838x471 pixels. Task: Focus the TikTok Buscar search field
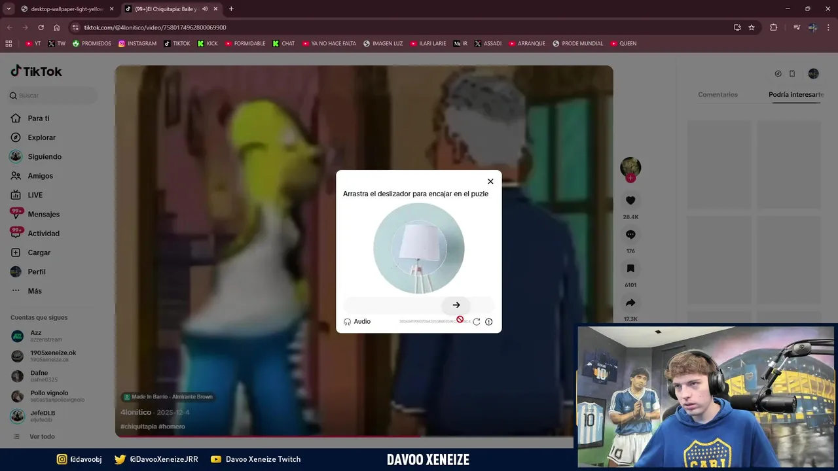click(x=54, y=96)
